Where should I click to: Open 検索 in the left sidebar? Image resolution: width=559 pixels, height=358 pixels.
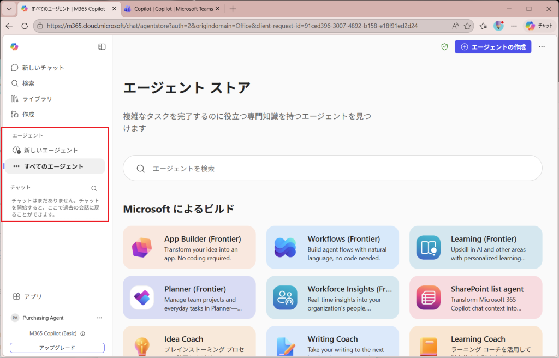(x=28, y=83)
